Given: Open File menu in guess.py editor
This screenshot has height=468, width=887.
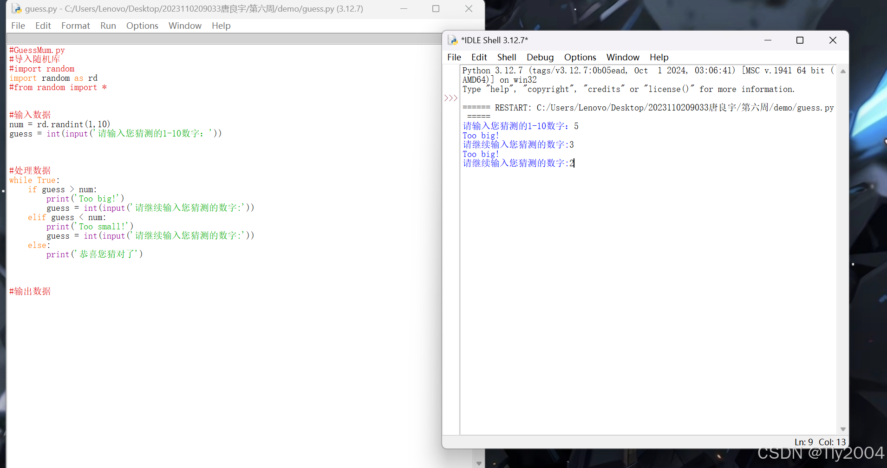Looking at the screenshot, I should (x=18, y=26).
